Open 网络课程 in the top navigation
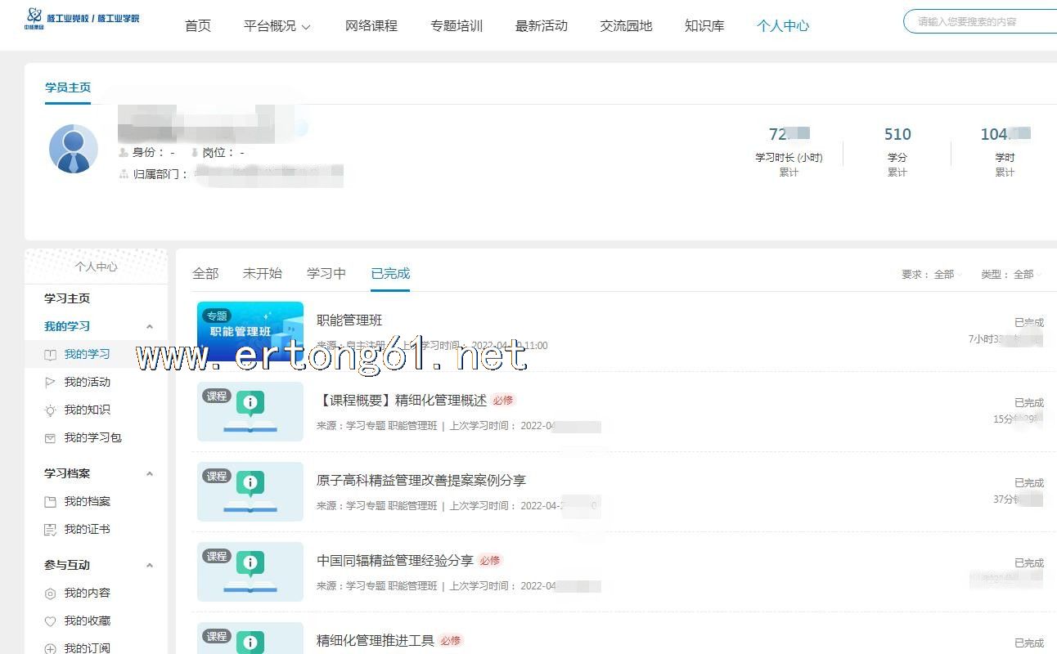Screen dimensions: 1057x654 (371, 26)
